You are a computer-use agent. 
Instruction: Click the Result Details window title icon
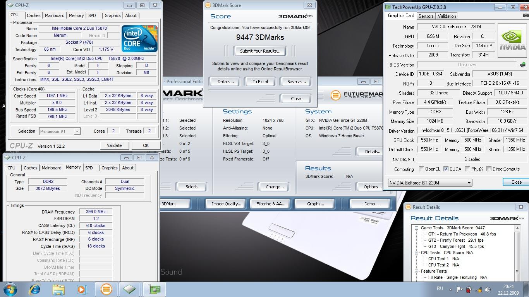(408, 207)
